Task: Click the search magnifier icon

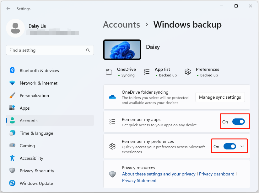Action: pos(88,50)
